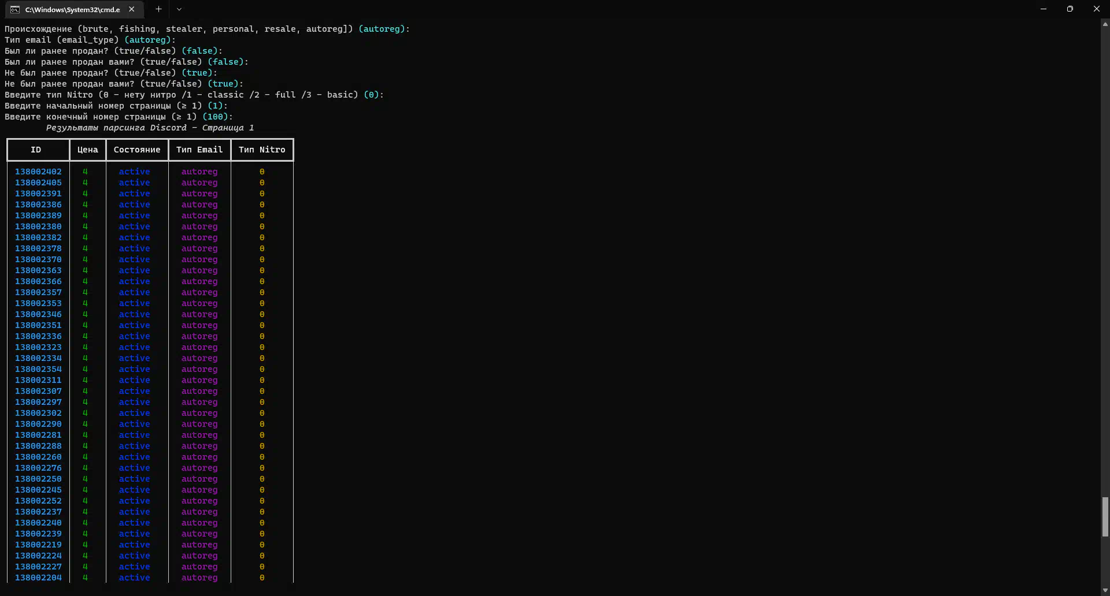Click ID 138002378
The height and width of the screenshot is (596, 1110).
click(38, 248)
